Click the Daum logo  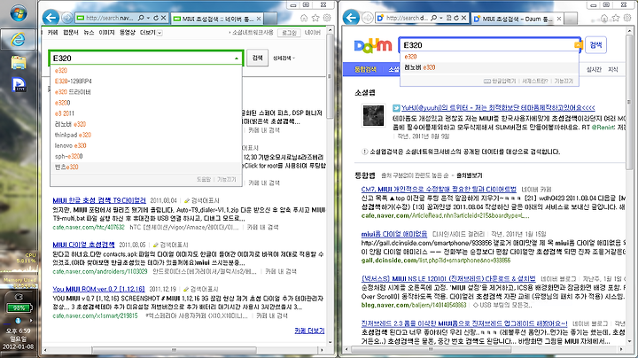coord(373,45)
